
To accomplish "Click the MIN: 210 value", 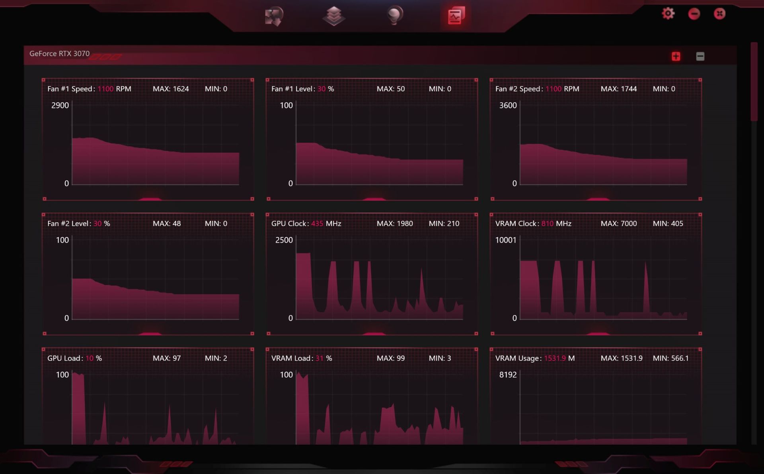I will pos(444,224).
